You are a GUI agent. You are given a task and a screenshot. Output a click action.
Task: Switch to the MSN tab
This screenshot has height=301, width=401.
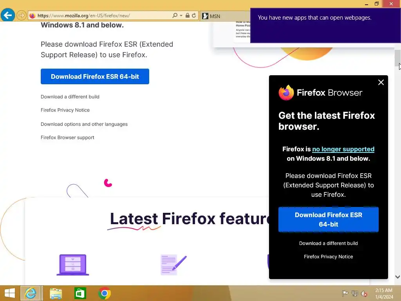225,16
